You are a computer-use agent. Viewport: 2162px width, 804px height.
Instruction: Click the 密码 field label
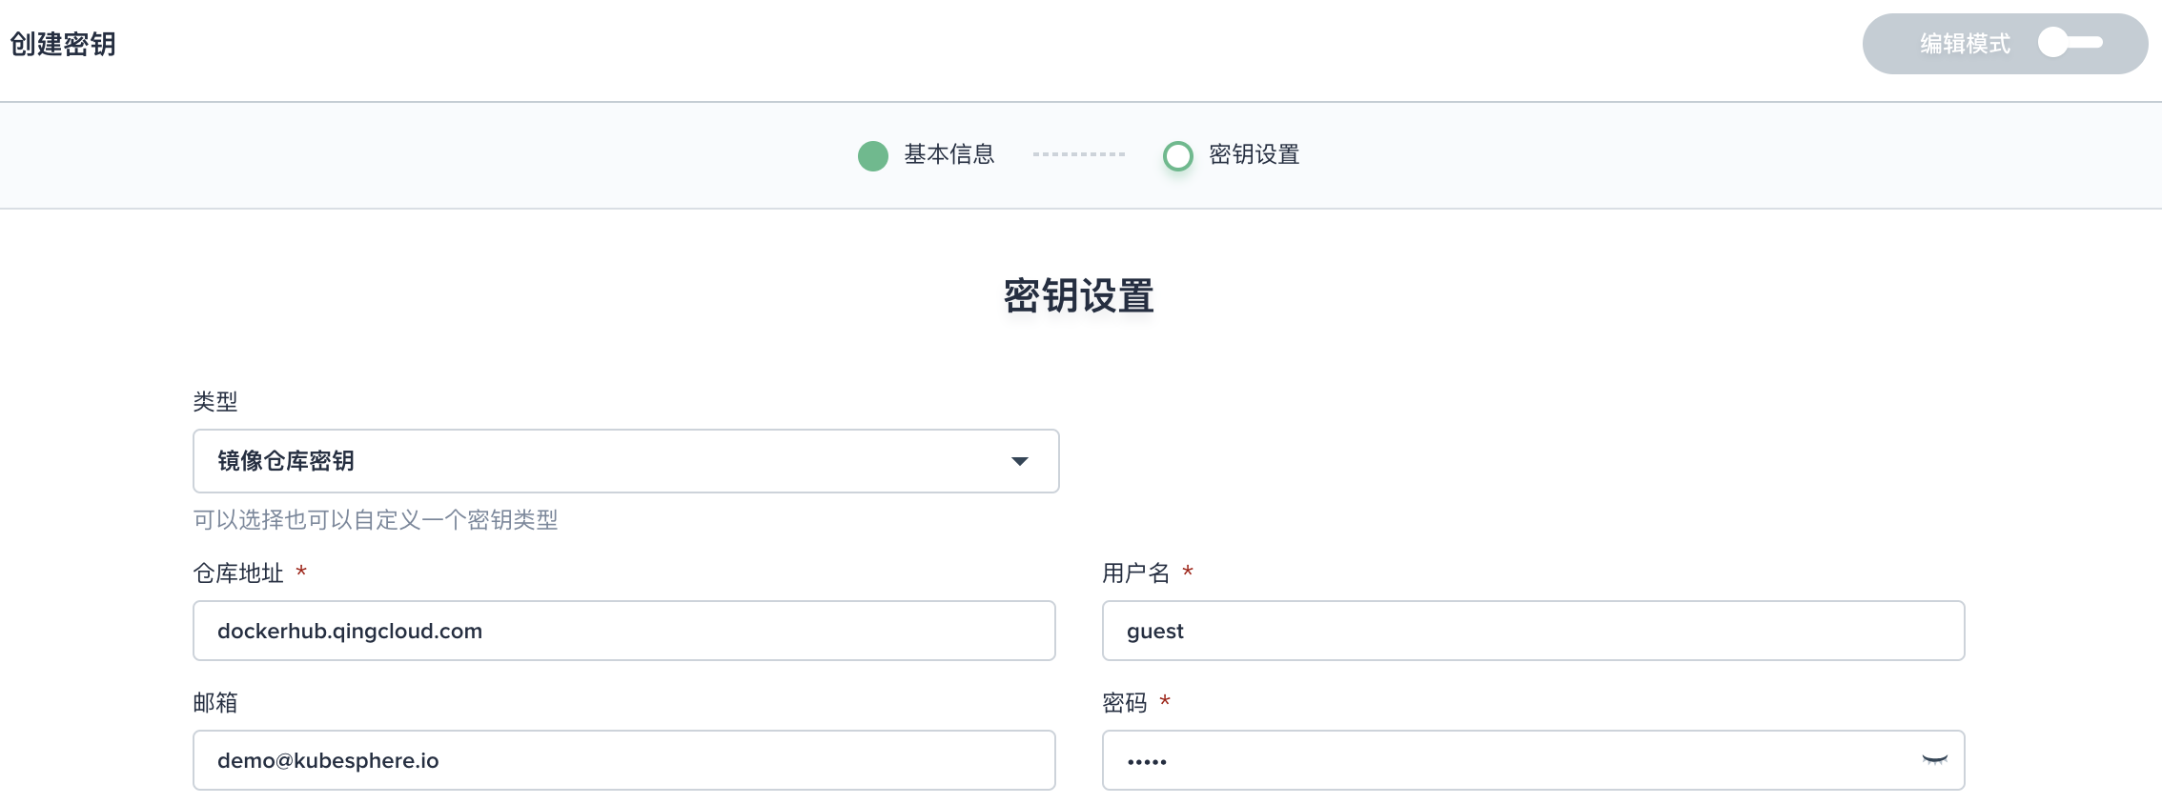(x=1124, y=703)
